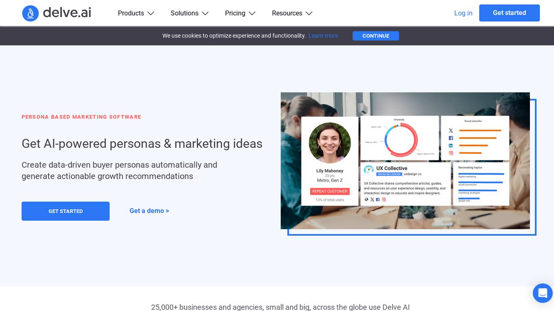This screenshot has width=554, height=311.
Task: Click the Instagram icon under UX Collective
Action: pyautogui.click(x=384, y=199)
